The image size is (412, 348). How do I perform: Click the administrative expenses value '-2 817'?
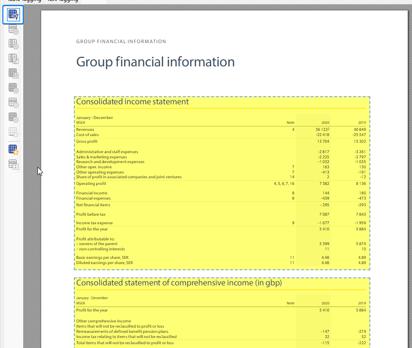323,152
